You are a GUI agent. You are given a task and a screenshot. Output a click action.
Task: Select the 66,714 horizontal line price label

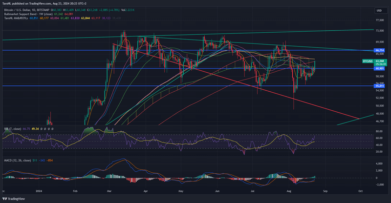tap(380, 50)
